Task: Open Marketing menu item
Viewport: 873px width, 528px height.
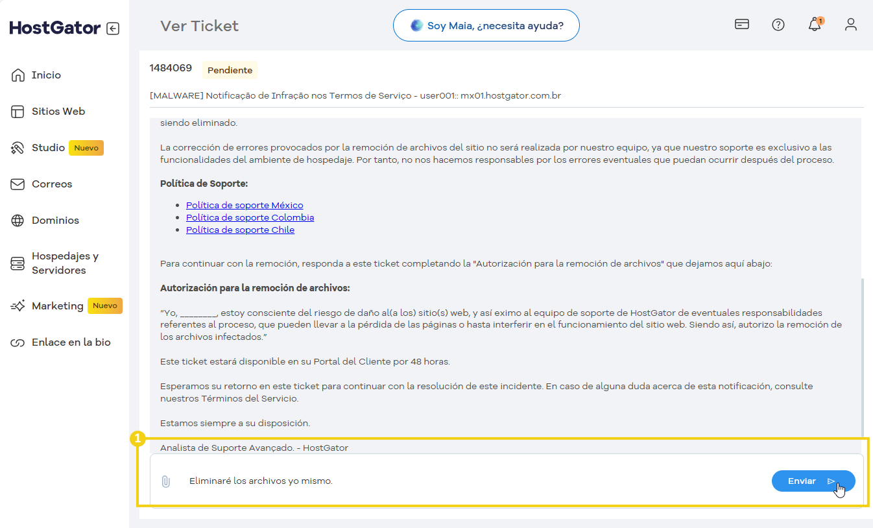Action: tap(57, 306)
